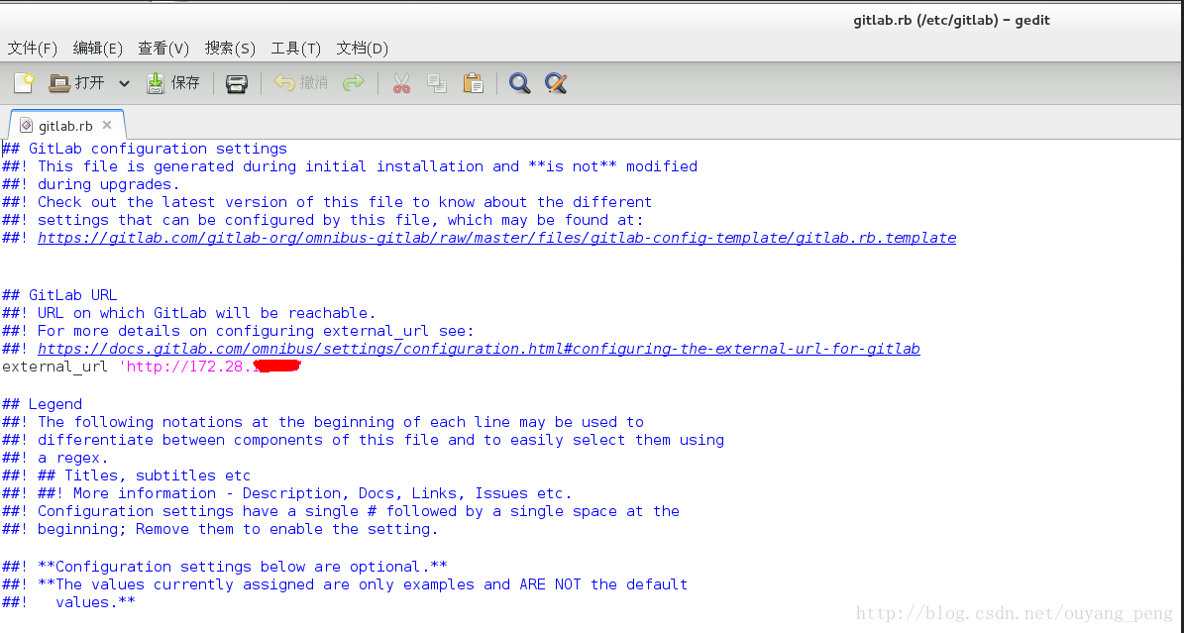Screen dimensions: 1184x633
Task: Click the gitlab.rb file icon in tab
Action: click(x=27, y=126)
